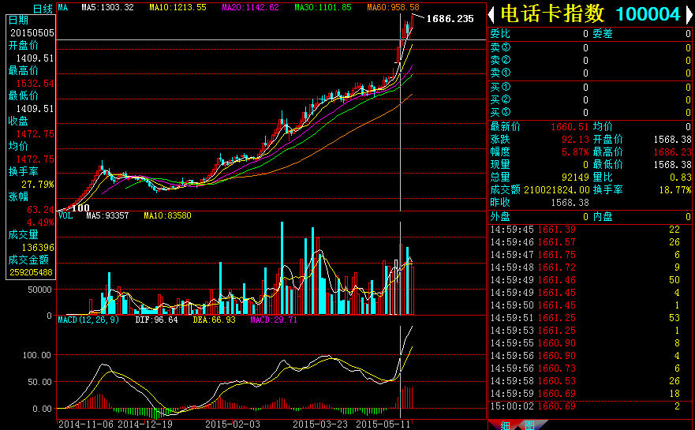Click the 成交金额 value 259205488
Viewport: 695px width, 430px height.
click(31, 272)
